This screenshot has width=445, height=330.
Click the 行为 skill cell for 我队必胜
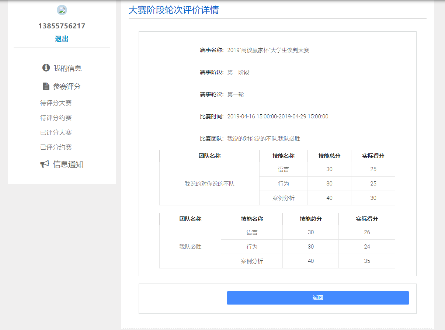tap(252, 247)
